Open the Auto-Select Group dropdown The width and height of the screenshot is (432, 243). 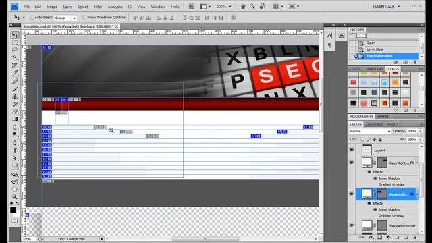(65, 18)
